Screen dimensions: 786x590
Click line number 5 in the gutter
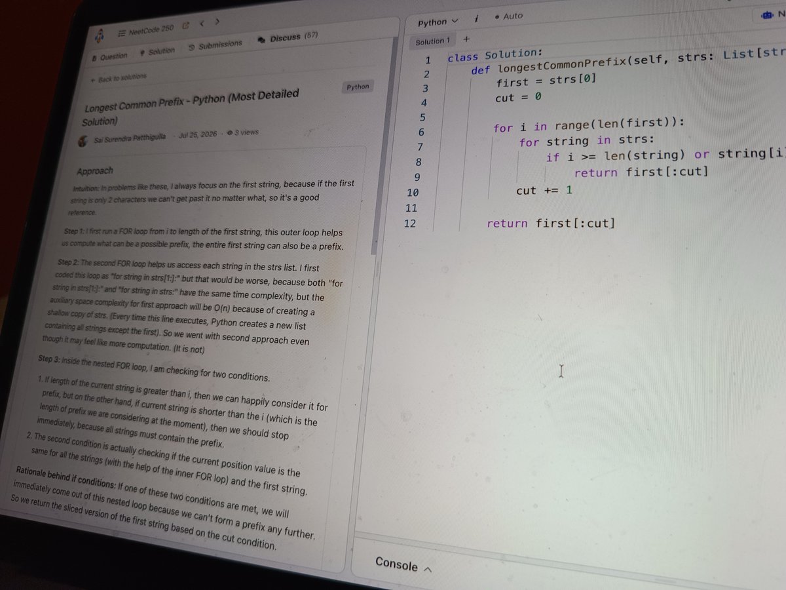[x=422, y=117]
